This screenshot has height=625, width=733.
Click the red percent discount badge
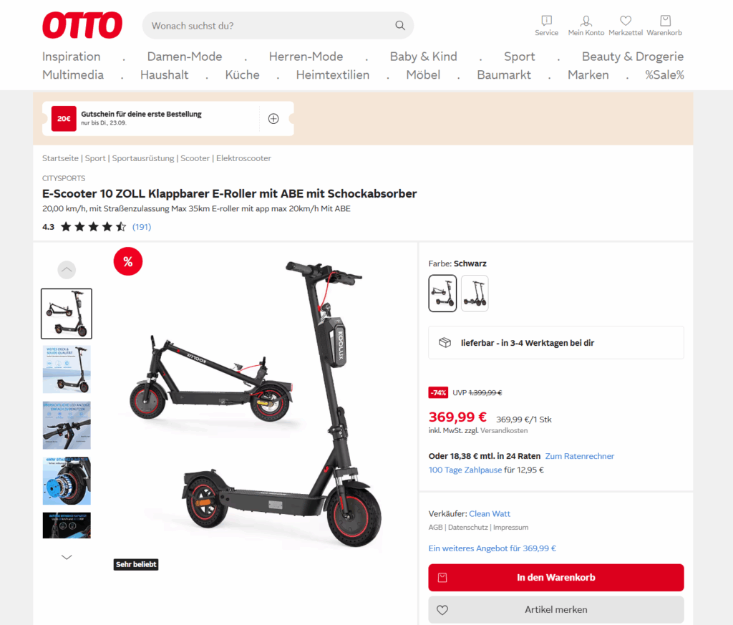127,261
